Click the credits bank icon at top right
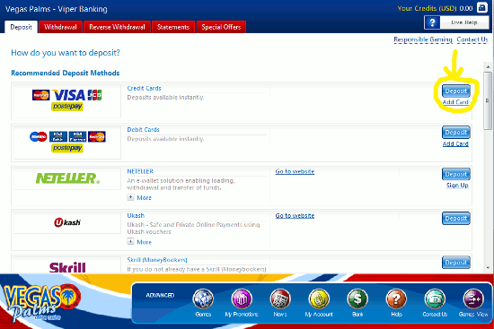Screen dimensions: 494x329 click(482, 7)
